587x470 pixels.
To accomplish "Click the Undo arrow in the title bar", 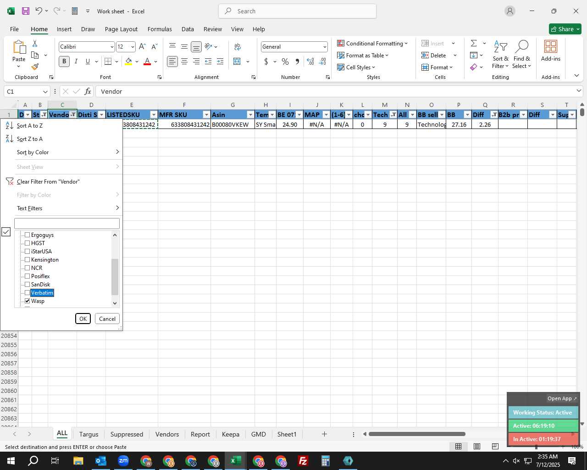I will click(39, 11).
